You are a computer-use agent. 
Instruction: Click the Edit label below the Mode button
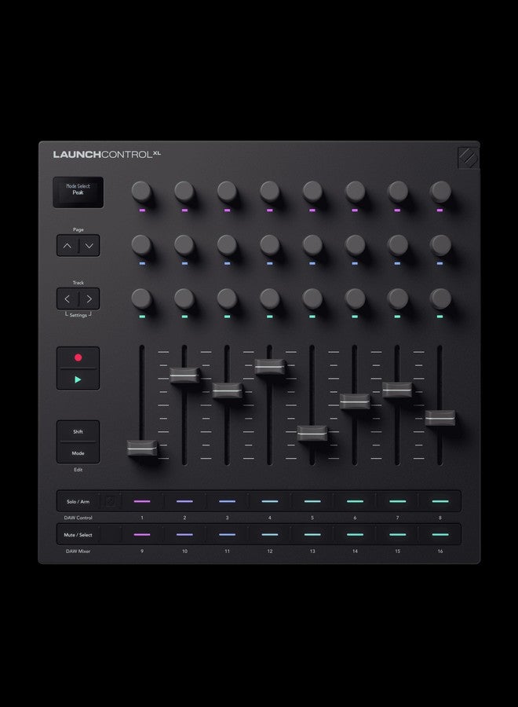[78, 470]
